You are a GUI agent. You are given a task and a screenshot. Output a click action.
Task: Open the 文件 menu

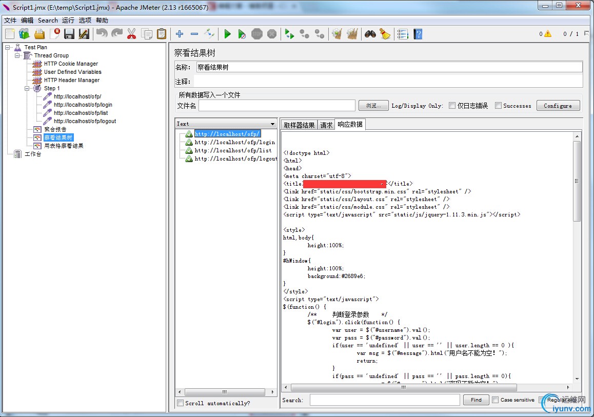pos(10,20)
